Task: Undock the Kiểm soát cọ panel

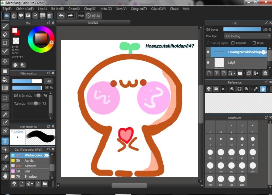Action: tap(49, 73)
